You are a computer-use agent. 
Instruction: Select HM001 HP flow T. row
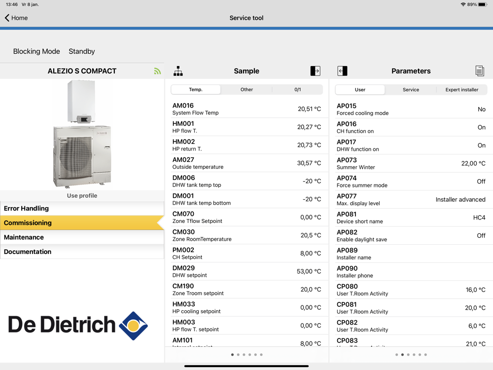pos(247,127)
